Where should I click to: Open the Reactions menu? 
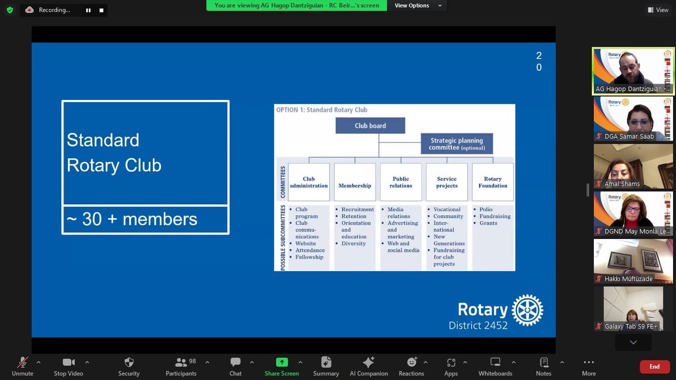click(x=411, y=366)
